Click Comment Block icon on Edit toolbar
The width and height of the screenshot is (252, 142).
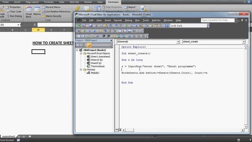pyautogui.click(x=119, y=36)
